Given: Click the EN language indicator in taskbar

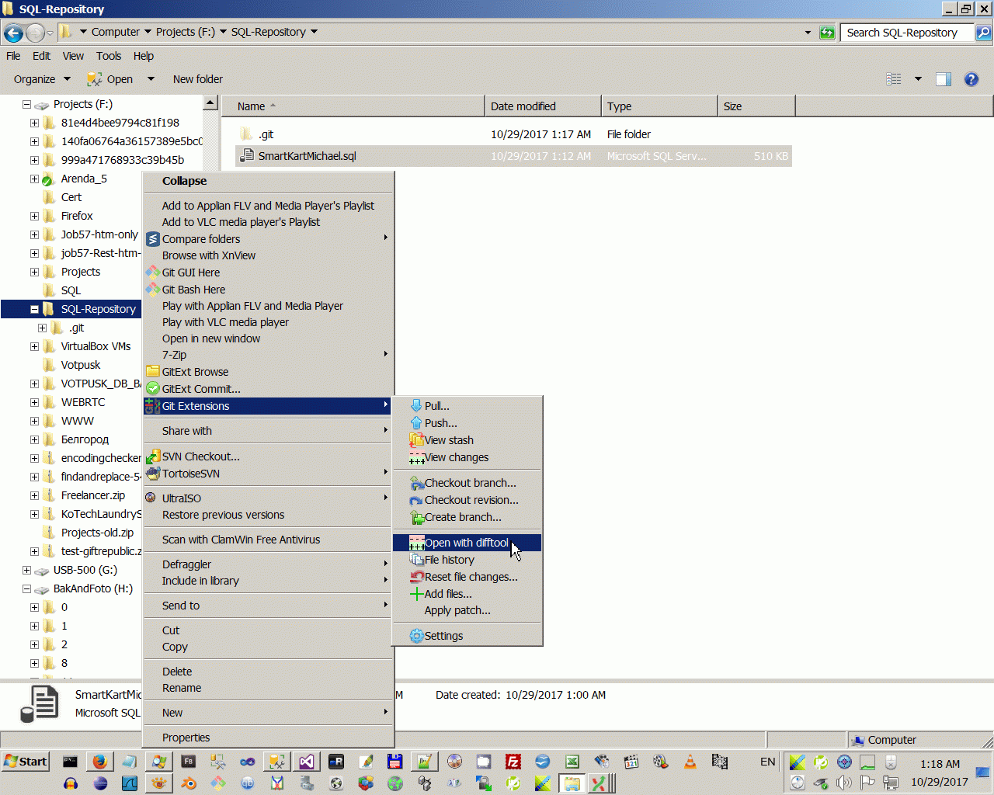Looking at the screenshot, I should point(767,762).
